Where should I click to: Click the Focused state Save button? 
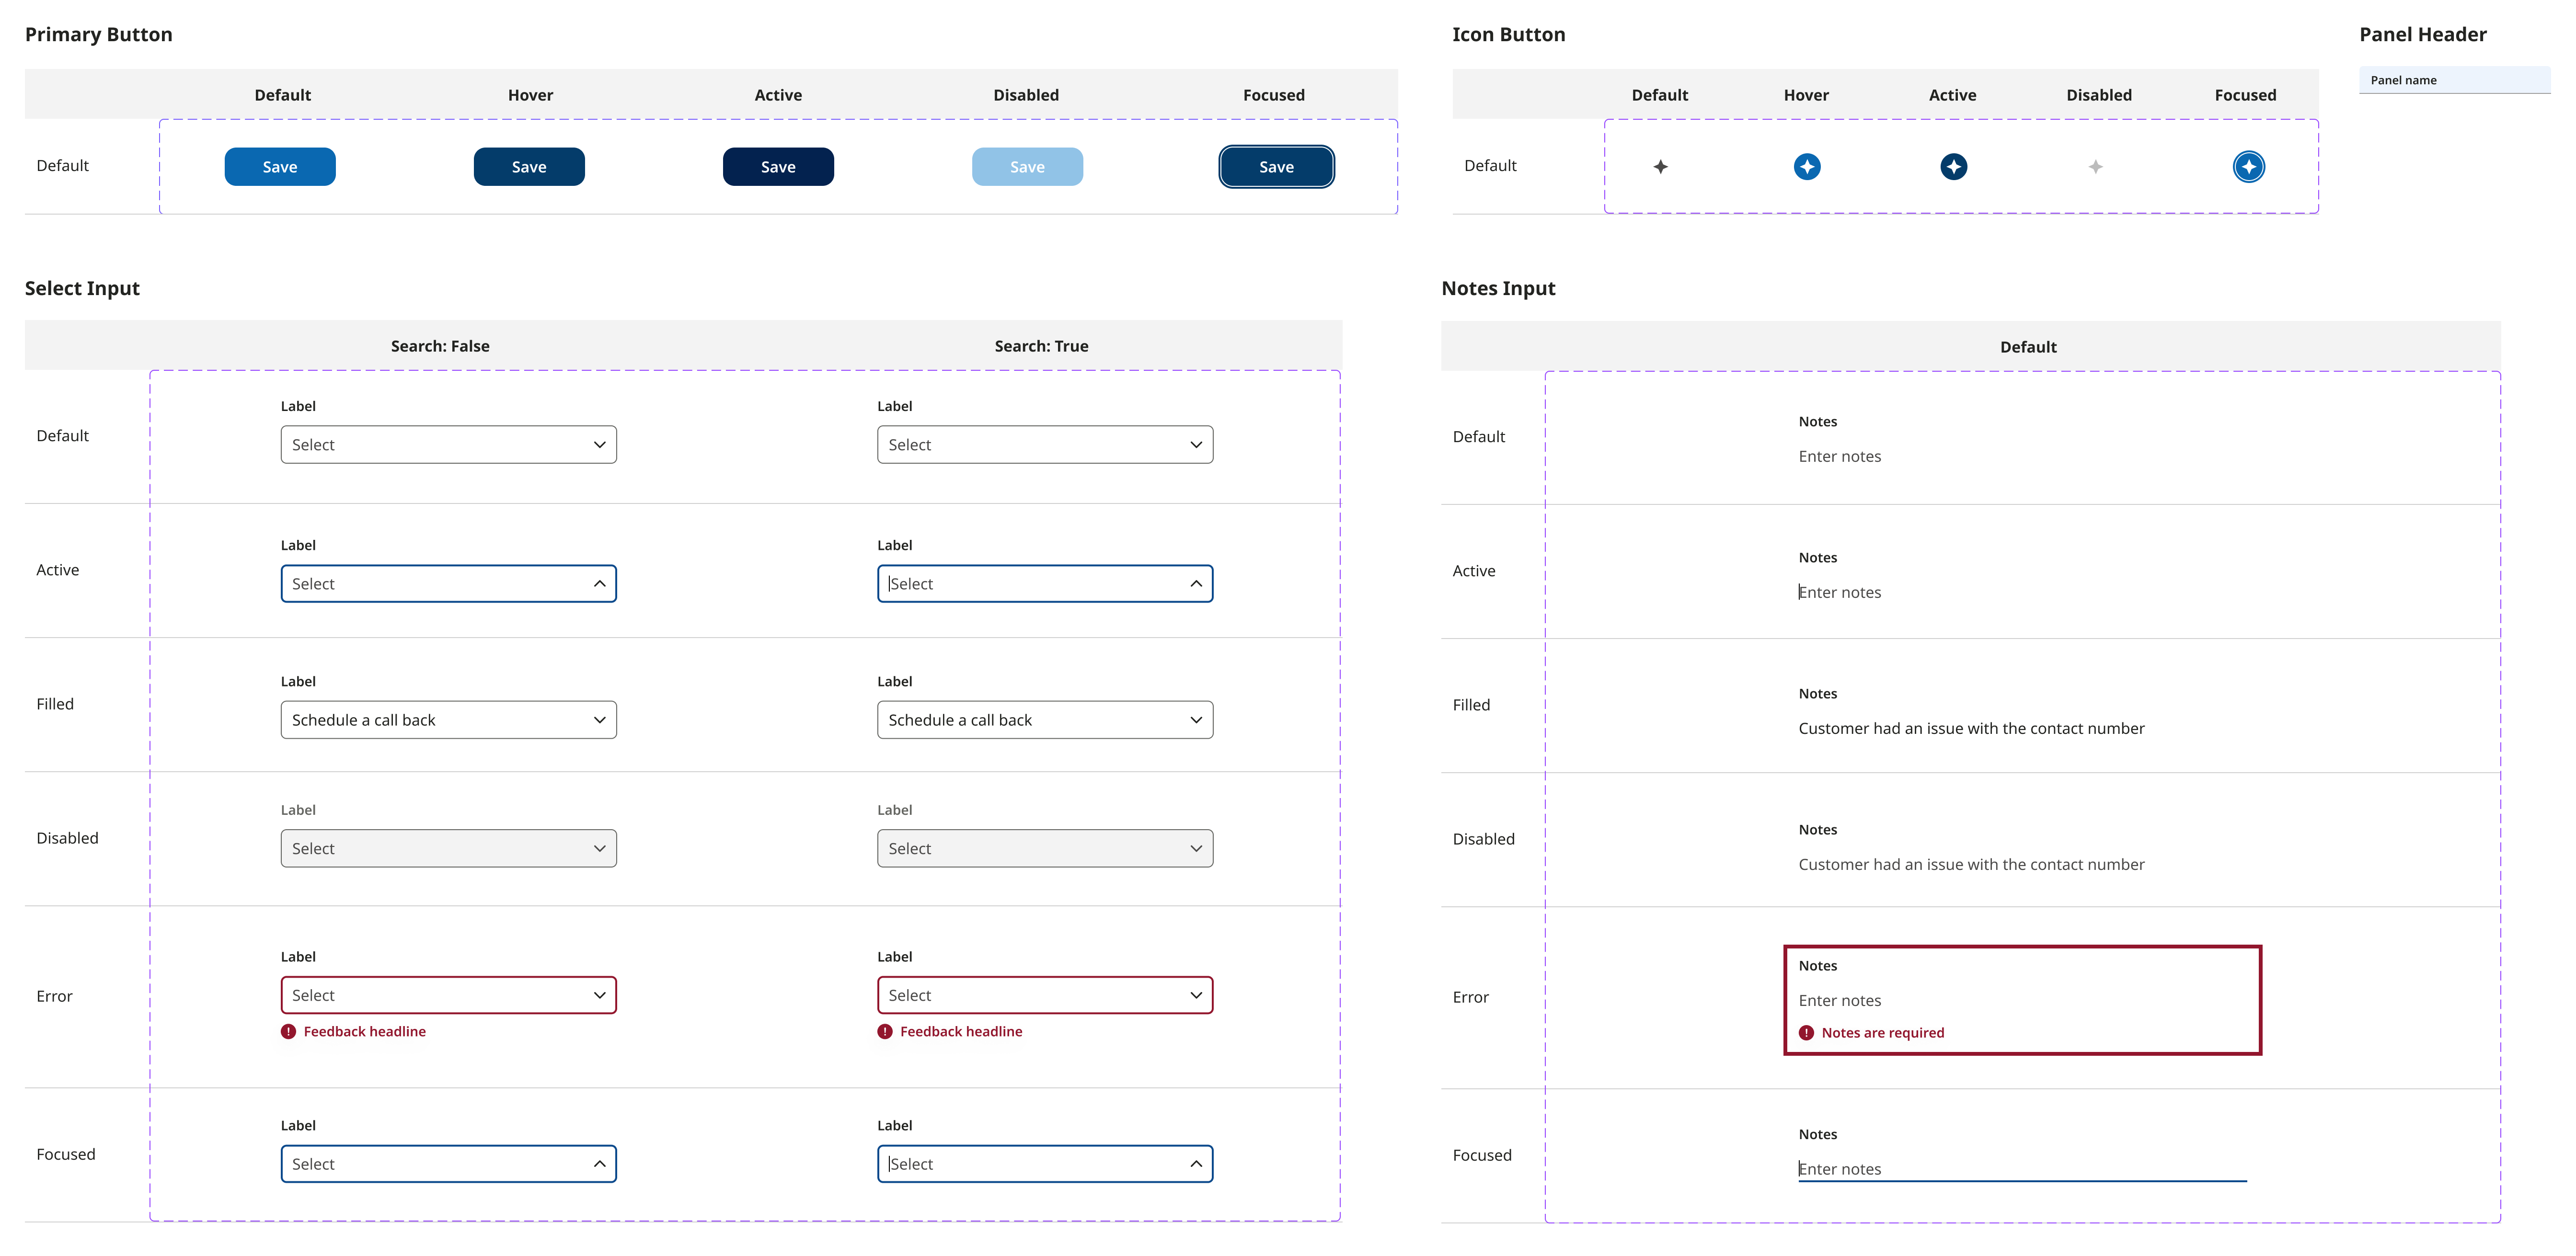pos(1276,166)
